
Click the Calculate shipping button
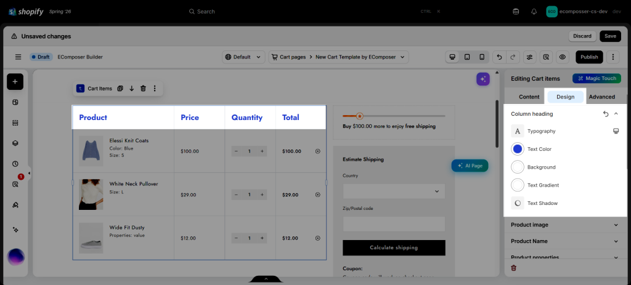394,247
